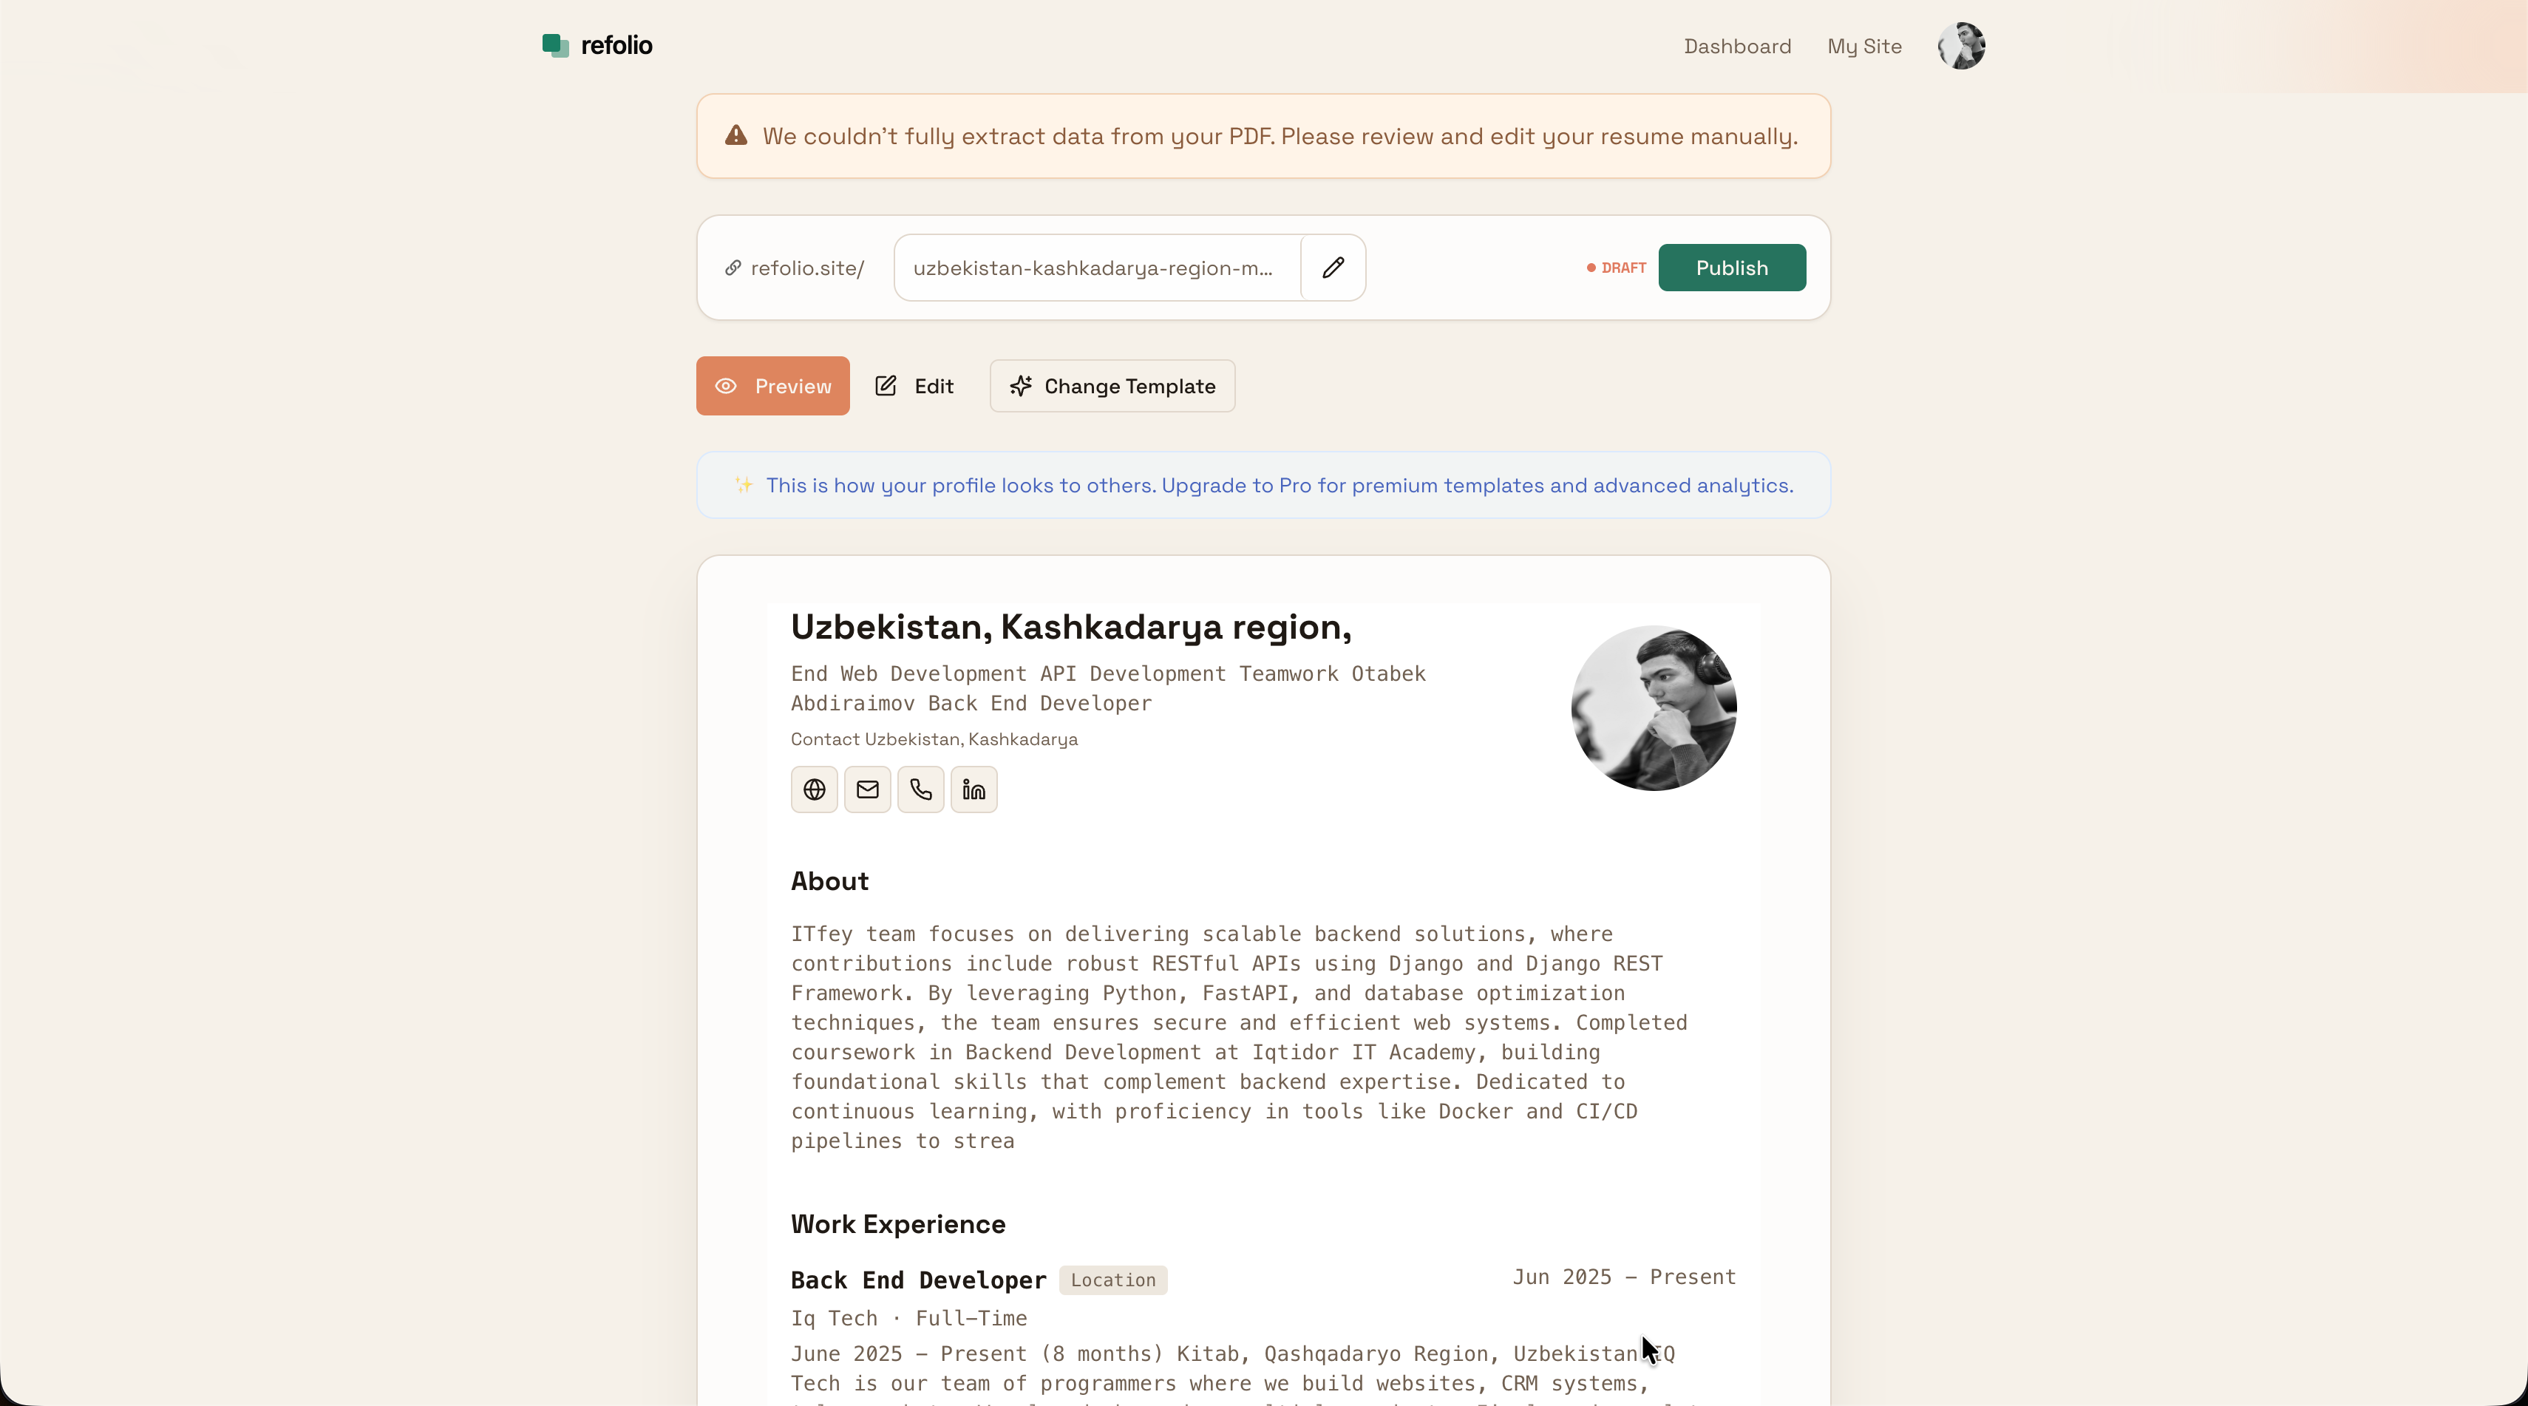This screenshot has width=2528, height=1406.
Task: Open Change Template
Action: pos(1112,386)
